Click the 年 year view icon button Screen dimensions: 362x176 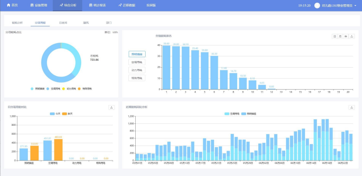(346, 36)
